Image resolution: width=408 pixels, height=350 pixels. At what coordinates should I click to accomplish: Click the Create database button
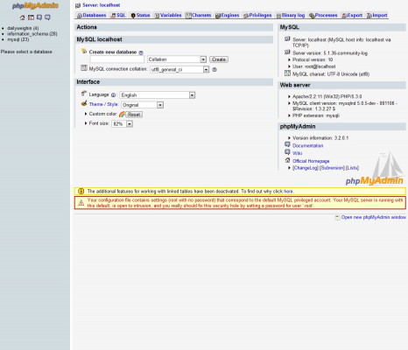(x=219, y=59)
